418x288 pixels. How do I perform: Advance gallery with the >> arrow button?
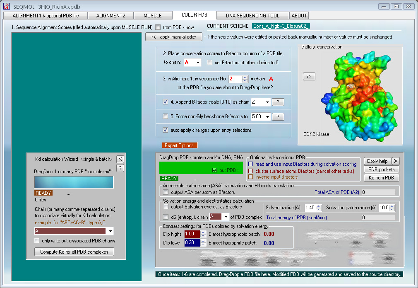click(309, 77)
